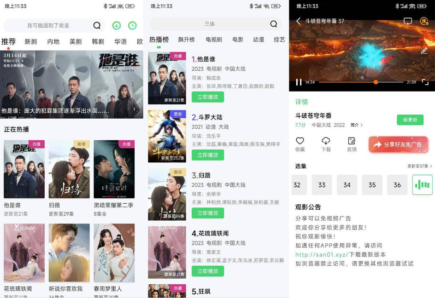Open the 综艺 ranking tab
The image size is (435, 298).
coord(279,40)
